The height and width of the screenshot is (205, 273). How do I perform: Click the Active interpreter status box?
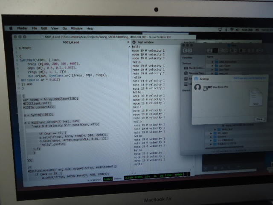[108, 179]
